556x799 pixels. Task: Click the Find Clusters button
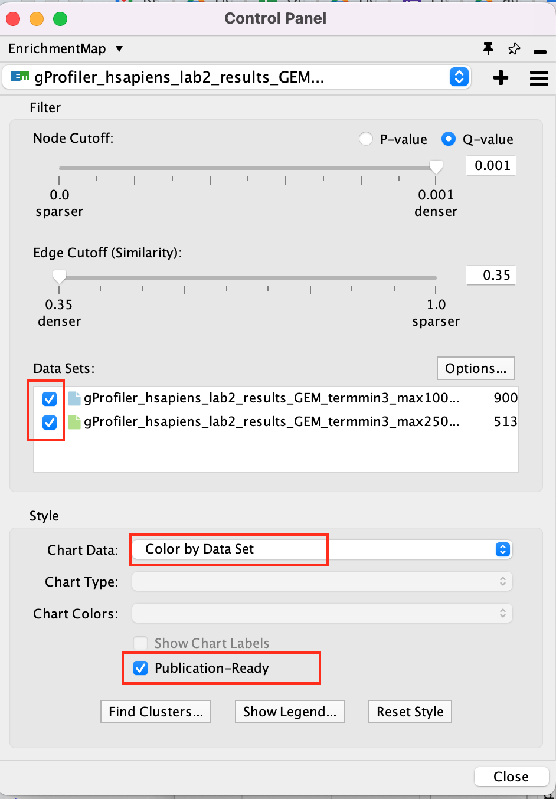pos(156,712)
